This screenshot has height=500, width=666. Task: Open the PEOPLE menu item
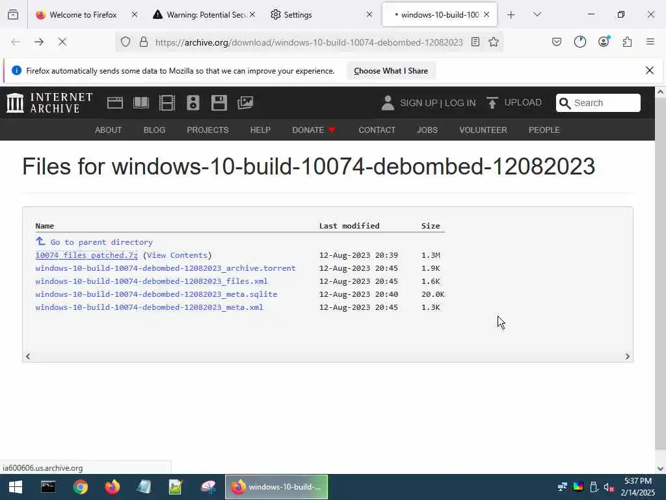point(544,130)
